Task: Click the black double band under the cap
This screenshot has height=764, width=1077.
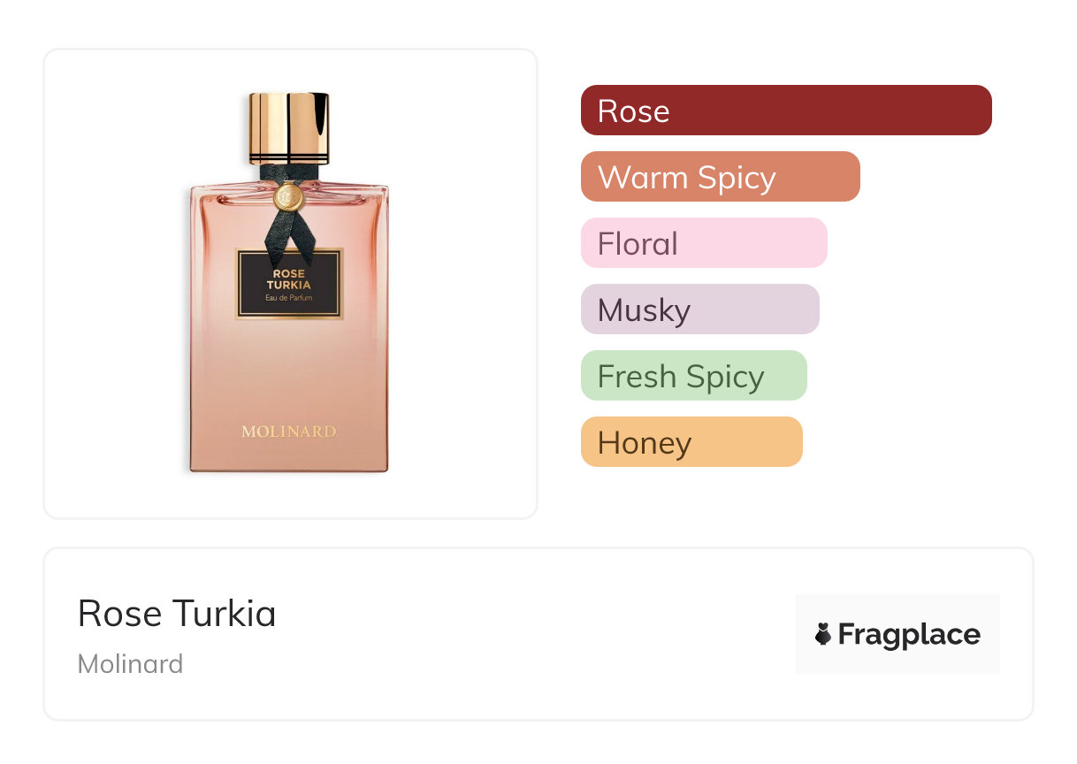Action: pyautogui.click(x=289, y=159)
